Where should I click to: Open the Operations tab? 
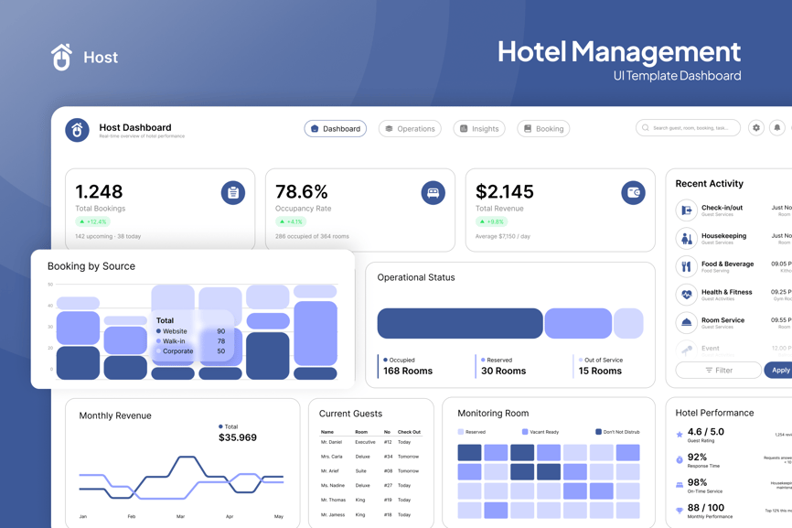[x=410, y=129]
